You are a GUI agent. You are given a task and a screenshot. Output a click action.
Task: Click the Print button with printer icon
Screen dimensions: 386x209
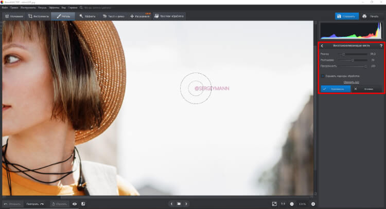point(373,16)
